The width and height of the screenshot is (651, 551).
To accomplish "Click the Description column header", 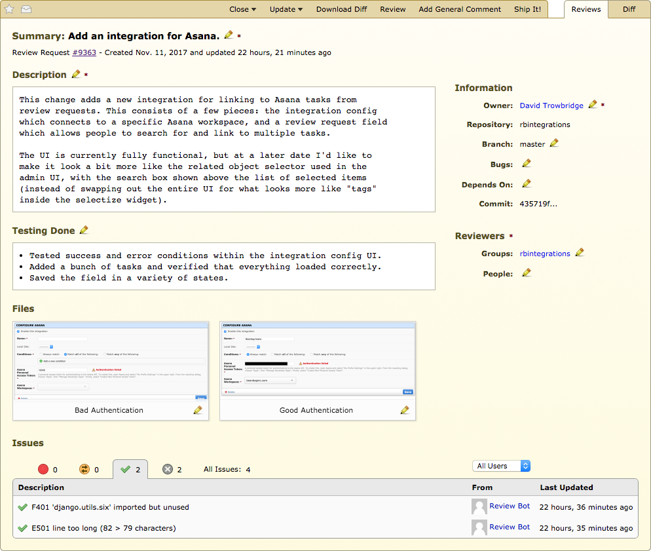I will (x=41, y=487).
